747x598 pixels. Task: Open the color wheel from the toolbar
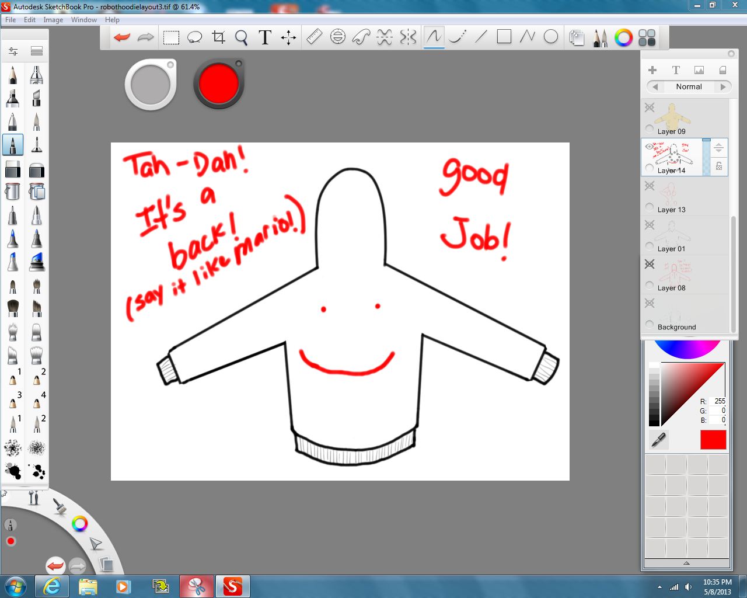(x=623, y=37)
